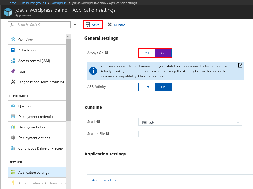Click the sidebar scrollbar up arrow
The image size is (253, 189).
68,36
